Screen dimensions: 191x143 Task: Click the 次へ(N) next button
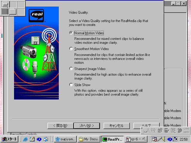click(x=87, y=126)
